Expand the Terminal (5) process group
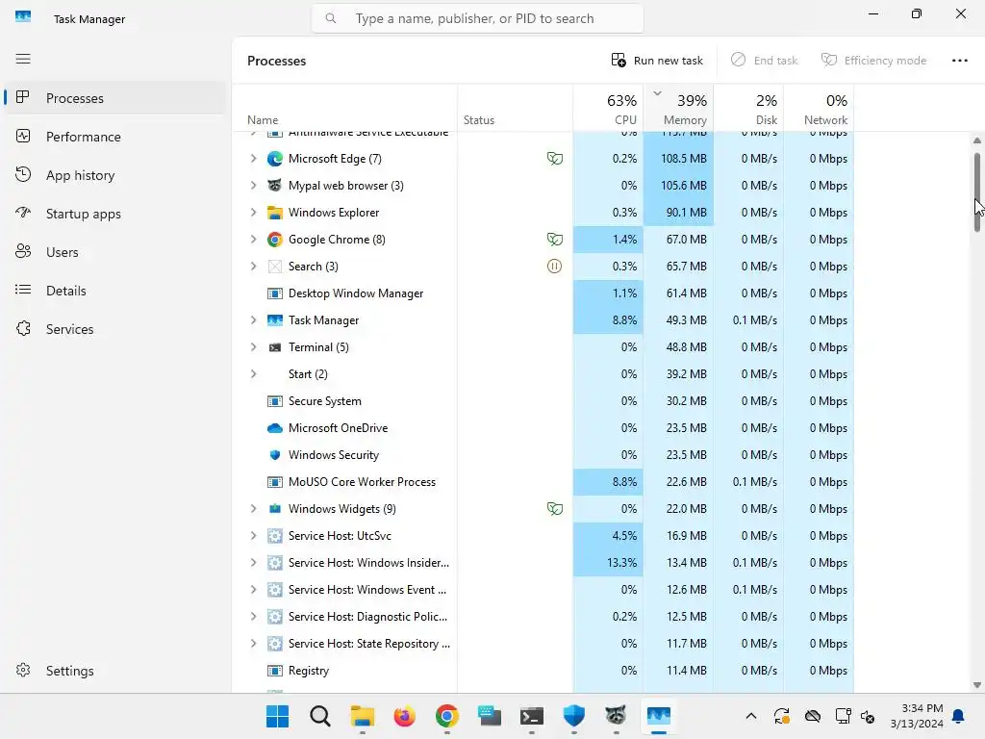 coord(253,347)
